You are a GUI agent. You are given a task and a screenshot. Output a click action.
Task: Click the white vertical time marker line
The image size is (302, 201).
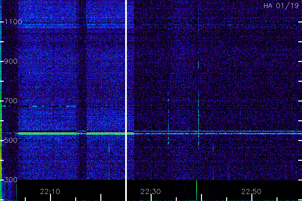[126, 100]
